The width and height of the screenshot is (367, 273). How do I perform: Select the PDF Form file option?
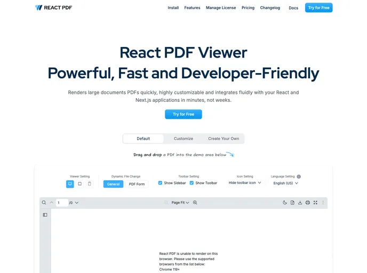pyautogui.click(x=137, y=184)
